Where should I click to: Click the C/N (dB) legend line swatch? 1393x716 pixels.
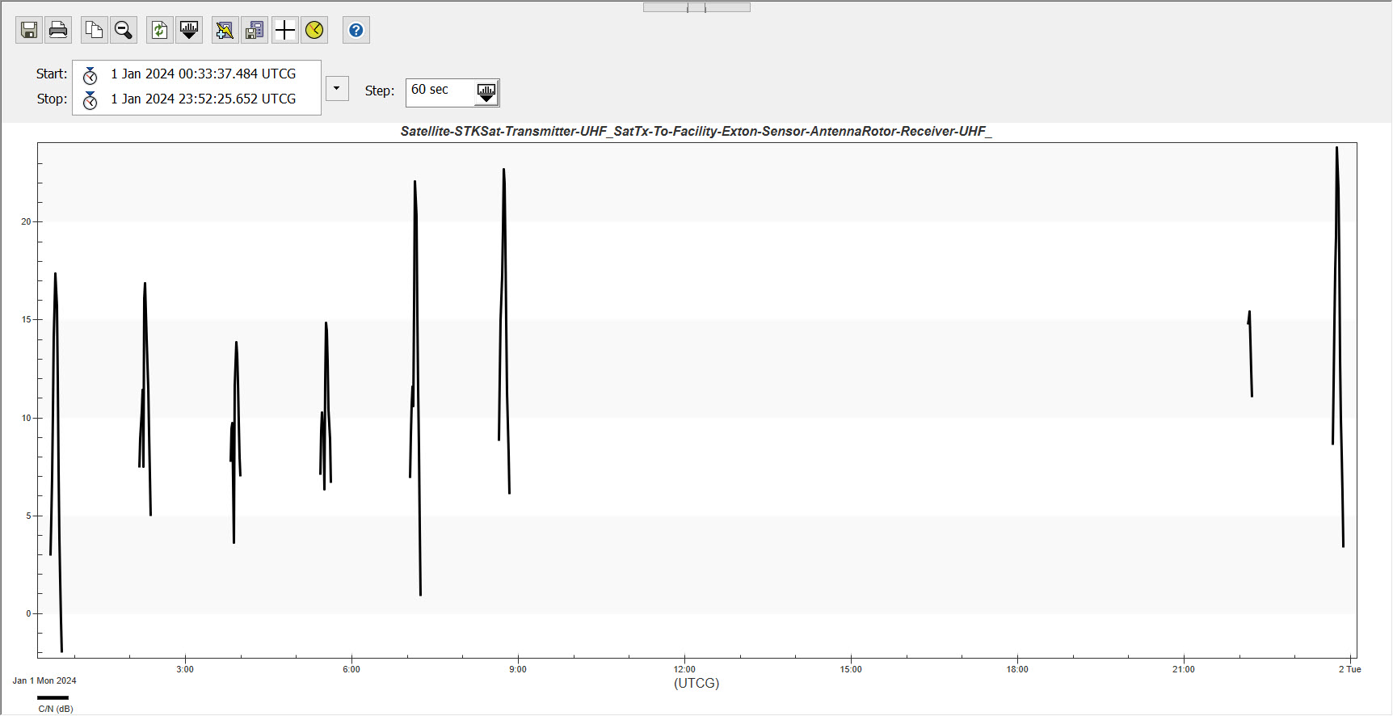tap(53, 697)
